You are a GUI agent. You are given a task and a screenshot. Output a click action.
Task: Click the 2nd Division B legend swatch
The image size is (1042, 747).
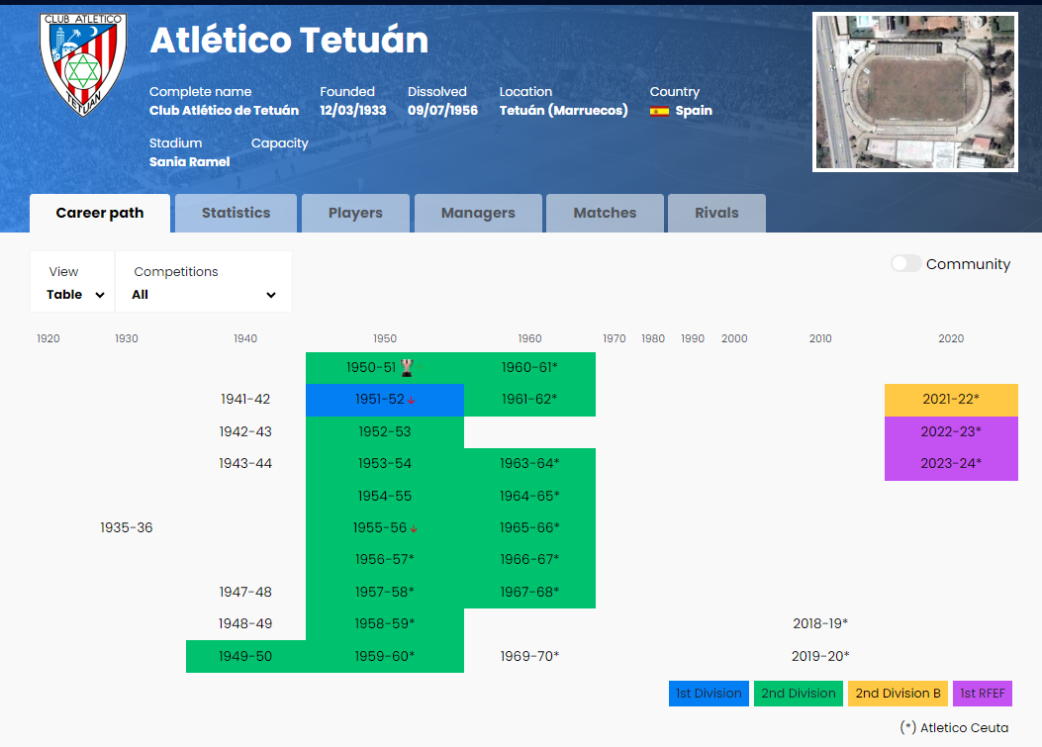[x=898, y=694]
